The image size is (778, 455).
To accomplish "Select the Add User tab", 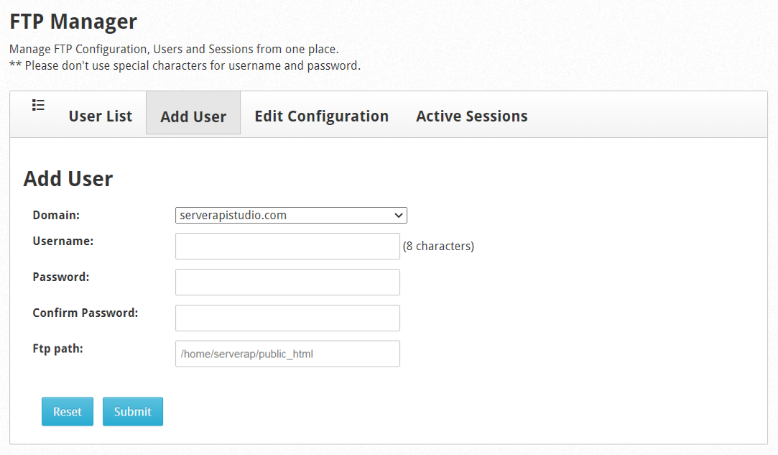I will pyautogui.click(x=193, y=116).
